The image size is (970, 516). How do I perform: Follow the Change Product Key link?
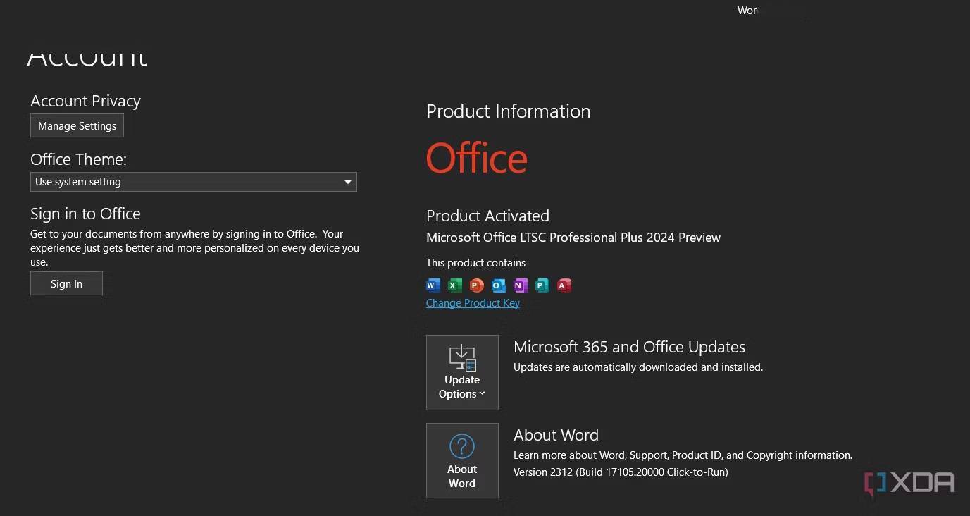(x=473, y=303)
